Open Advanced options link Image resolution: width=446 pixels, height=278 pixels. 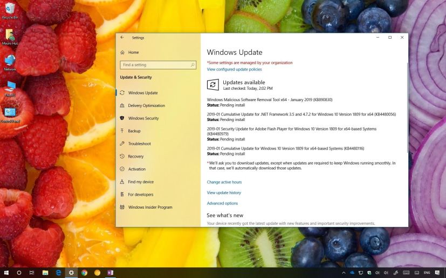[222, 203]
